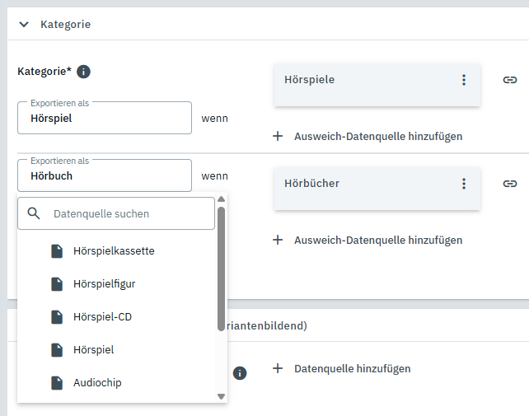
Task: Click the info icon left of Datenquelle hinzufügen
Action: point(240,373)
